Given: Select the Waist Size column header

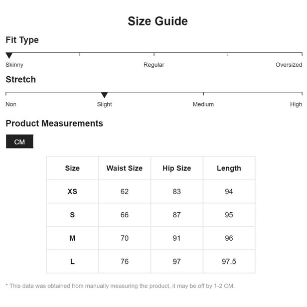Looking at the screenshot, I should click(x=124, y=168).
